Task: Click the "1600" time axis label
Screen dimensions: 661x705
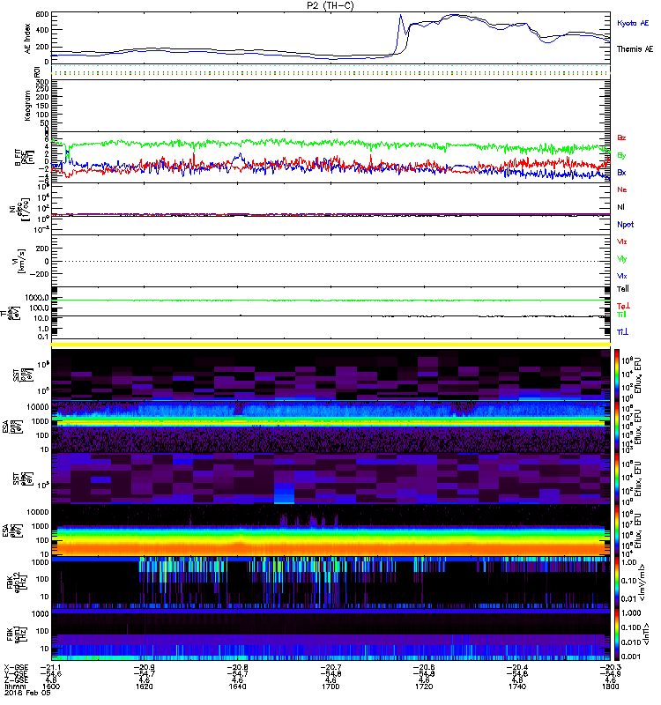Action: (51, 686)
